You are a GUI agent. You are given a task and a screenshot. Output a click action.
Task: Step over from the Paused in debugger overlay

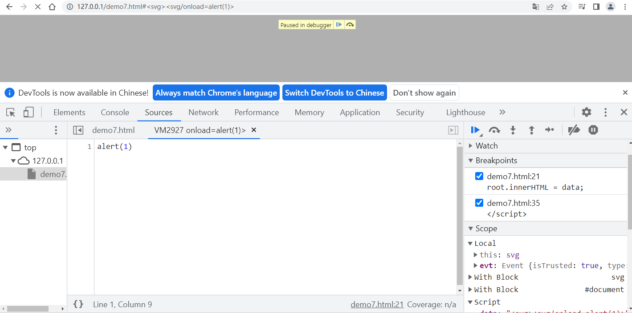(350, 25)
